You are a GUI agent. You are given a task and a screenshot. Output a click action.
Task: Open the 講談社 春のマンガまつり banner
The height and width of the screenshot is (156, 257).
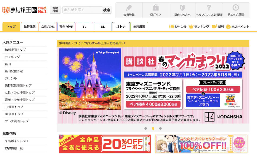pyautogui.click(x=153, y=85)
